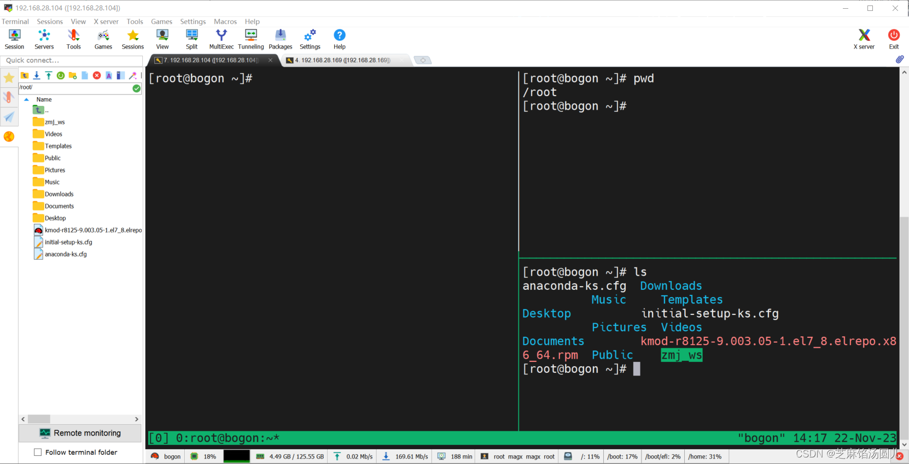Refresh the SFTP folder with green icon
The width and height of the screenshot is (909, 464).
tap(61, 75)
